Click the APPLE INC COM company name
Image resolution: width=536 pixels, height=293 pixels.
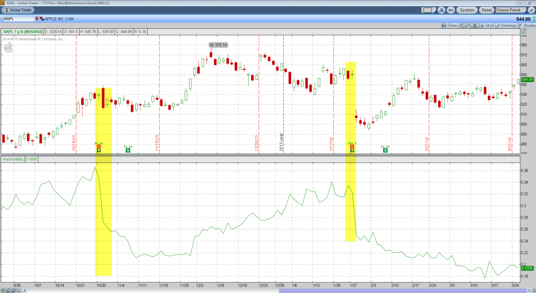[59, 19]
